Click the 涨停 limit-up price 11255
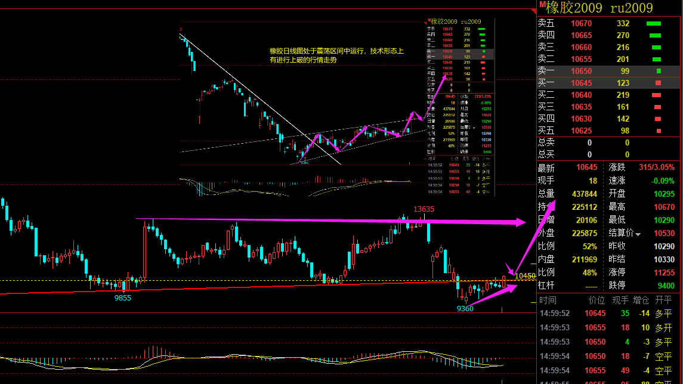Viewport: 683px width, 384px height. tap(664, 272)
